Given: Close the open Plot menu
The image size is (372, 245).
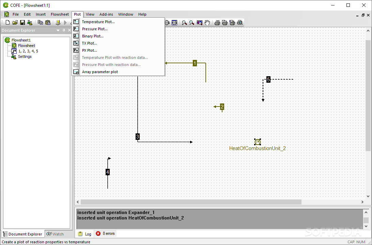Looking at the screenshot, I should pos(77,14).
